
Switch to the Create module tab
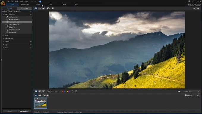64,4
